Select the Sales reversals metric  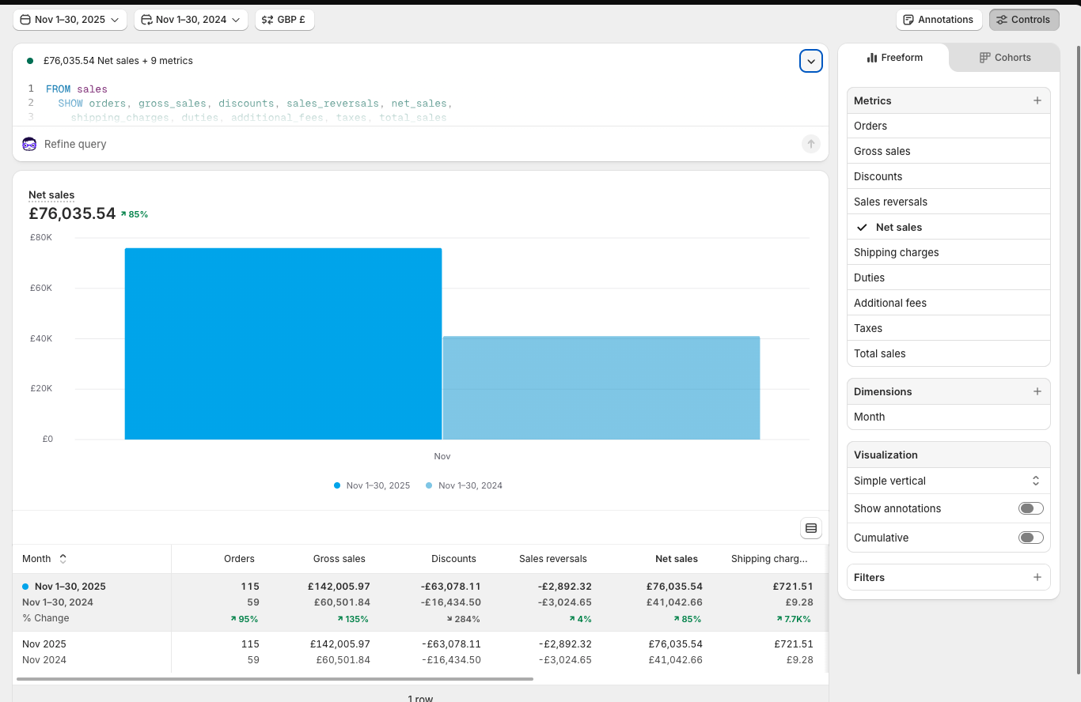pos(949,202)
